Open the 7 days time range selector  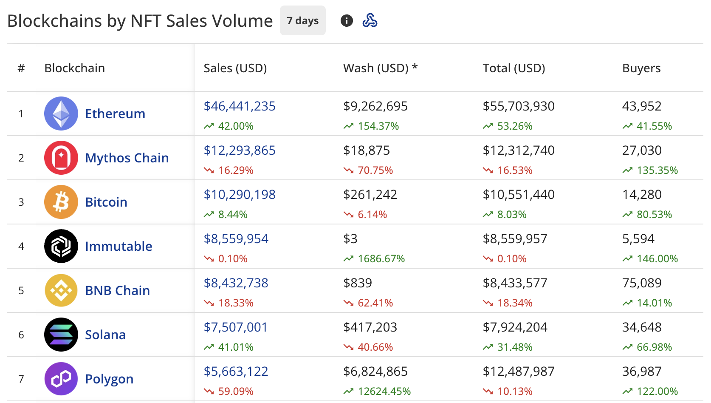302,20
